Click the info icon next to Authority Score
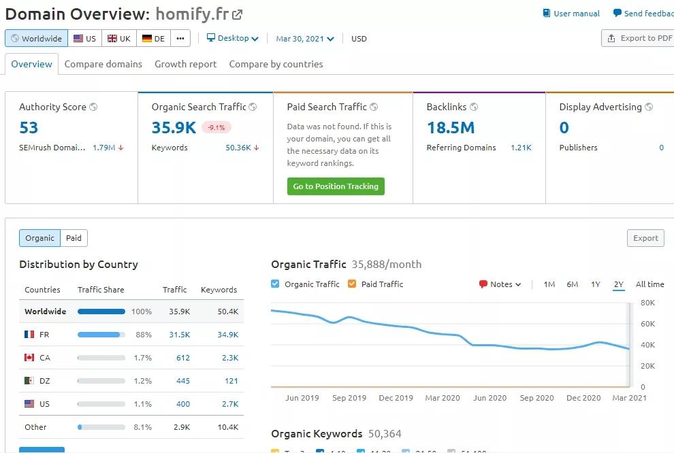The image size is (674, 453). 94,107
